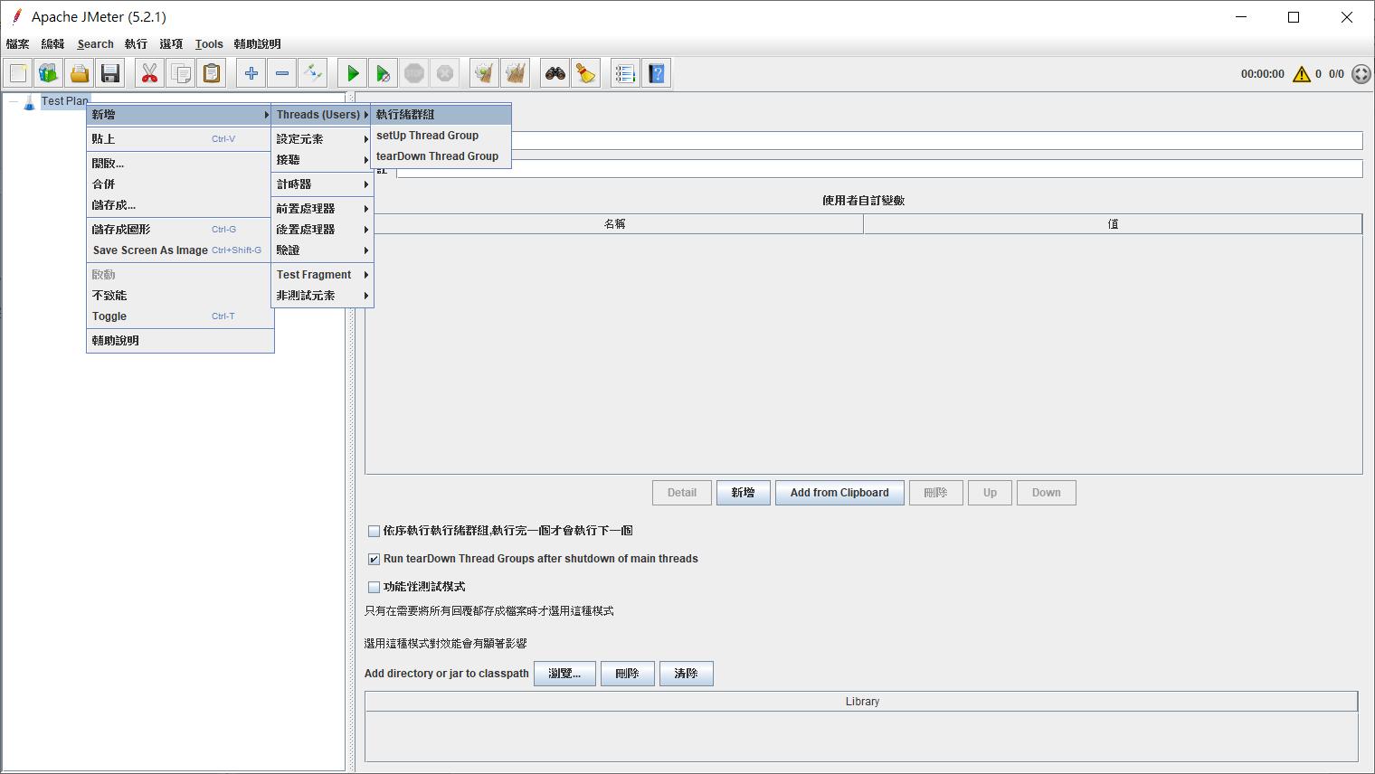The height and width of the screenshot is (774, 1375).
Task: Open the Tools menu
Action: click(209, 43)
